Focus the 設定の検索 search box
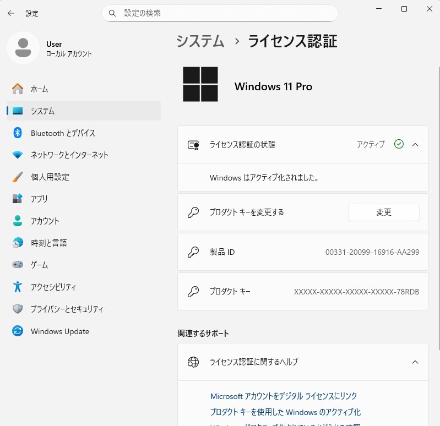 pos(220,13)
